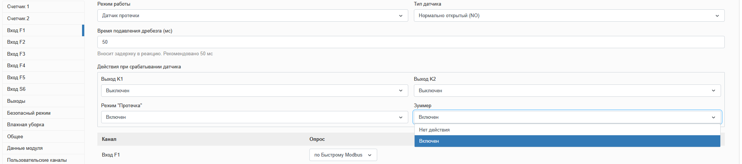This screenshot has width=742, height=164.
Task: Open Вход S6 sidebar item
Action: click(x=16, y=89)
